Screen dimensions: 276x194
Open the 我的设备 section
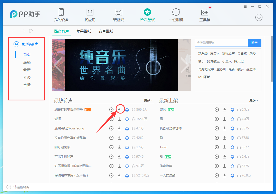pos(61,15)
